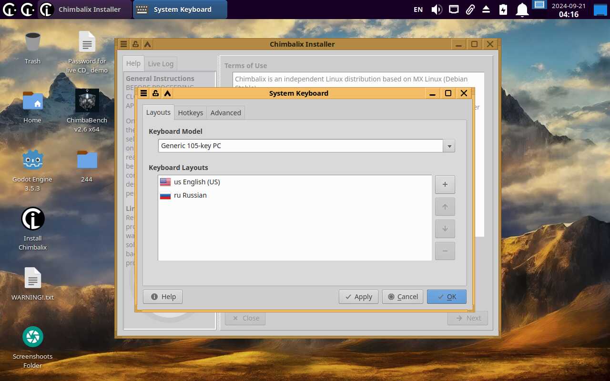Maximize the System Keyboard window
This screenshot has width=610, height=381.
click(448, 93)
